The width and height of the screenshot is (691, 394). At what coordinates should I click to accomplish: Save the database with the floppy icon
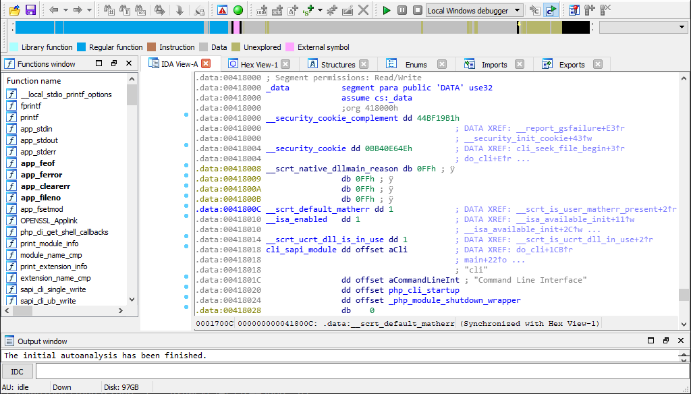coord(30,10)
